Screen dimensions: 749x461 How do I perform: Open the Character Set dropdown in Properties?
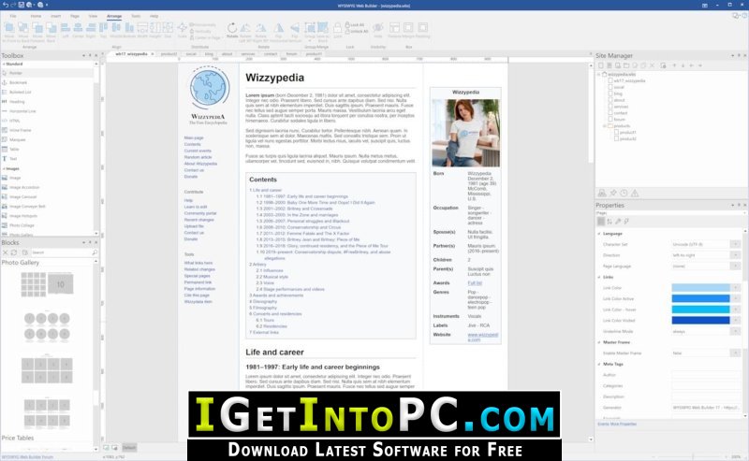tap(736, 244)
